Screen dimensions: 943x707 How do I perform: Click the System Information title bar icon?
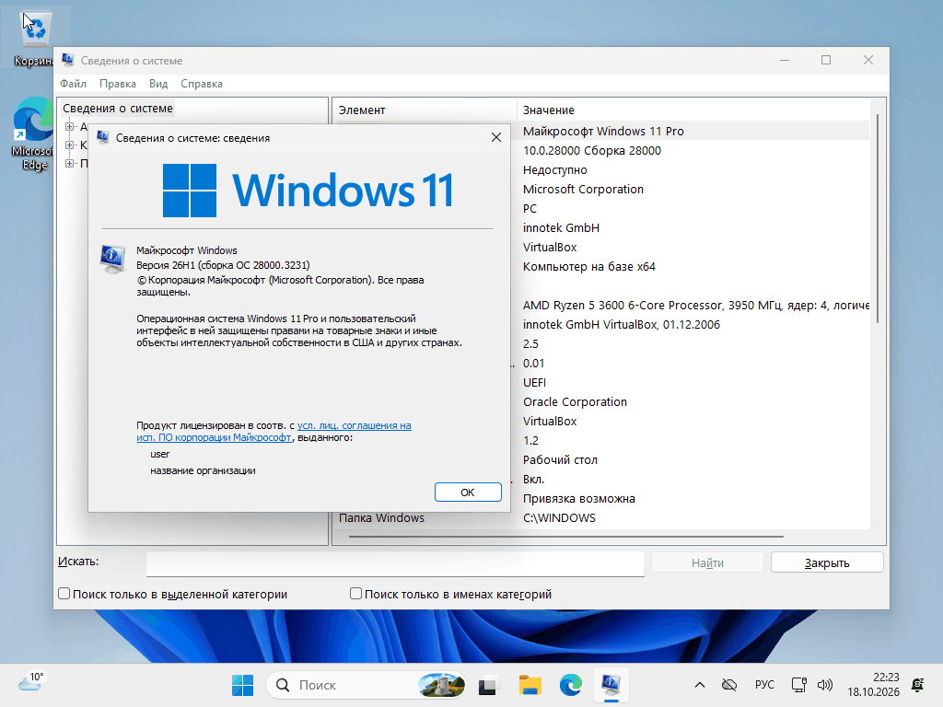tap(67, 60)
